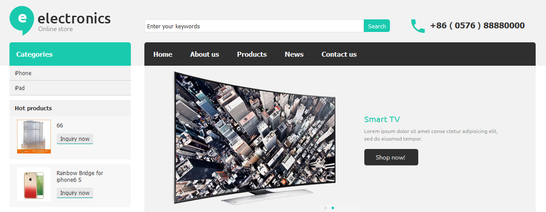Viewport: 546px width, 212px height.
Task: Open the News menu item
Action: click(x=294, y=54)
